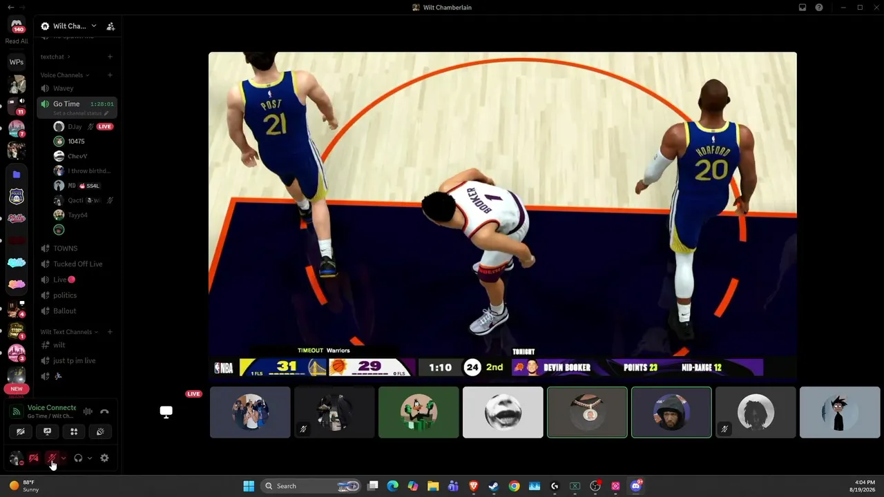Focus the Daffy Duck green participant tile
Viewport: 884px width, 497px height.
[x=419, y=412]
